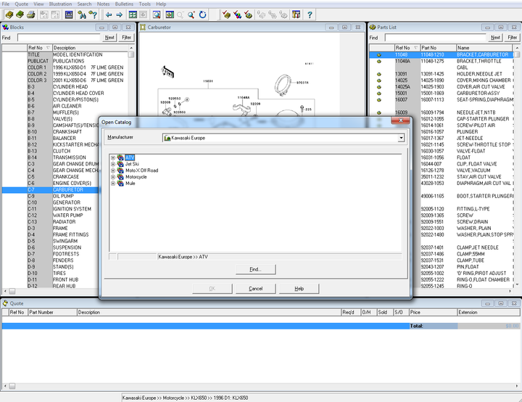Viewport: 522px width, 402px height.
Task: Click the part with question mark icon
Action: point(93,15)
